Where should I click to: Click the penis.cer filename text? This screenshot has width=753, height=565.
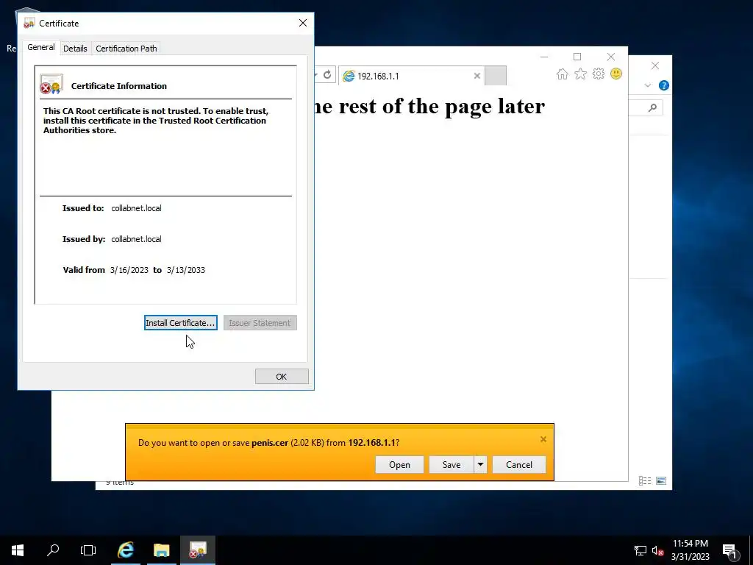[x=270, y=442]
